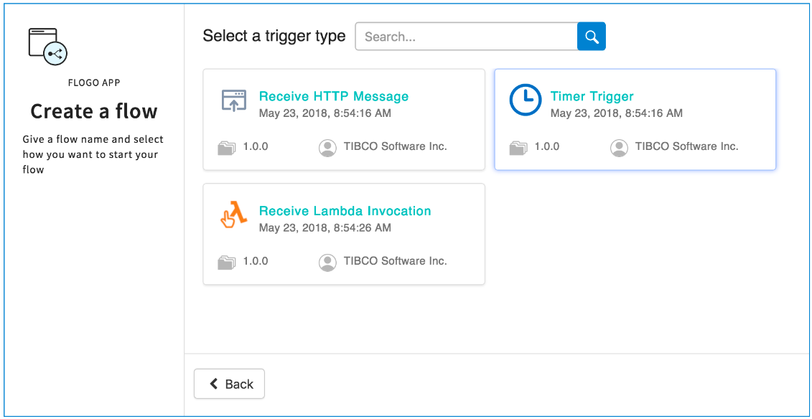Image resolution: width=812 pixels, height=419 pixels.
Task: Open the Receive HTTP Message link
Action: (x=334, y=96)
